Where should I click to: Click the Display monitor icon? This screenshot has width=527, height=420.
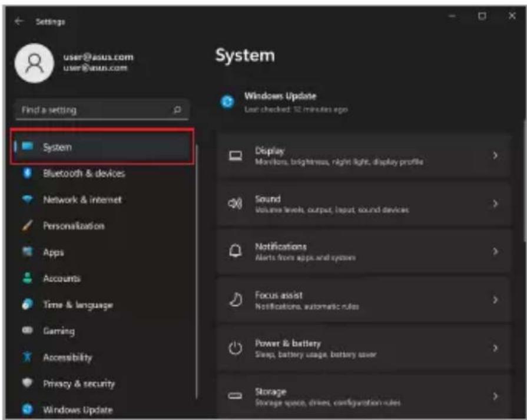236,156
